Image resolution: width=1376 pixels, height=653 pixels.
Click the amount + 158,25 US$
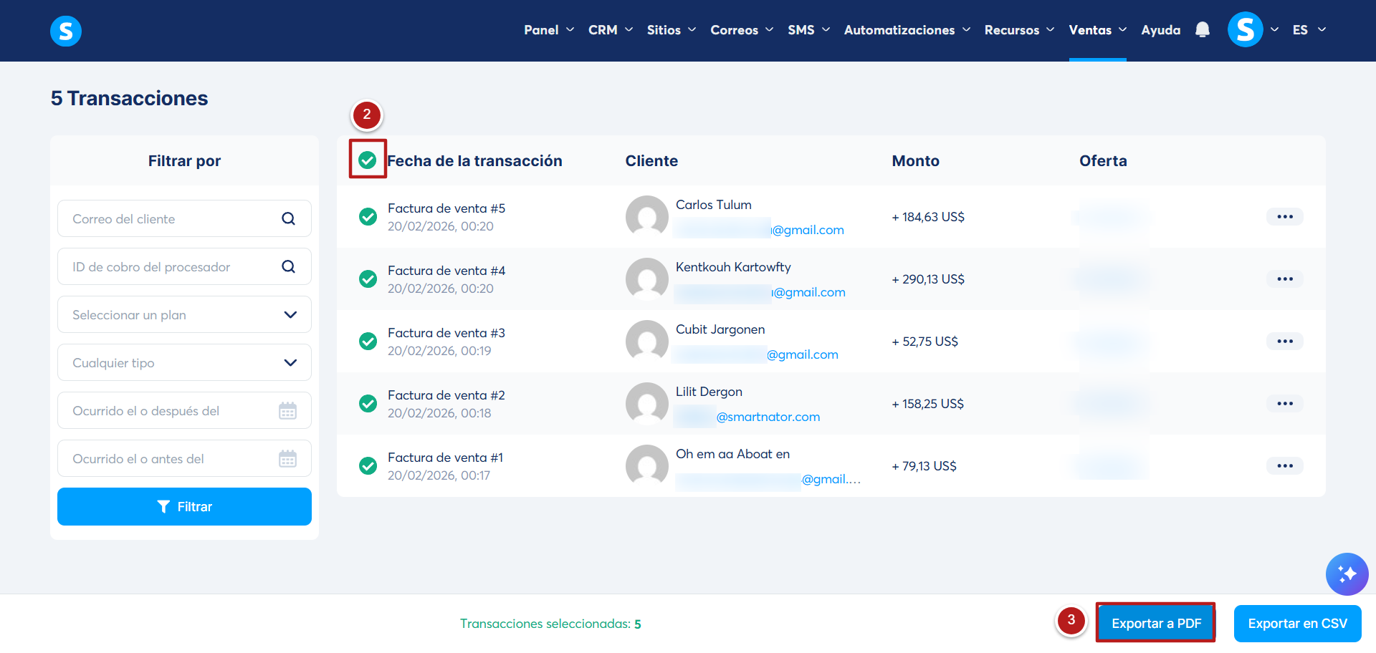[x=927, y=403]
